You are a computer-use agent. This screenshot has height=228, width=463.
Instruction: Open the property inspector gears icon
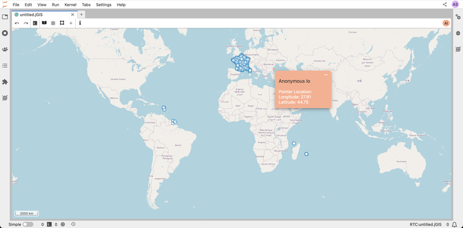coord(458,17)
